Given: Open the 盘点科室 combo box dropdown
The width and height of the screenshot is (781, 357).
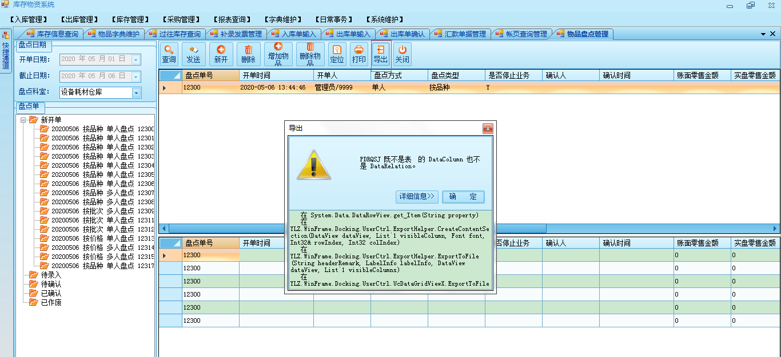Looking at the screenshot, I should 136,92.
